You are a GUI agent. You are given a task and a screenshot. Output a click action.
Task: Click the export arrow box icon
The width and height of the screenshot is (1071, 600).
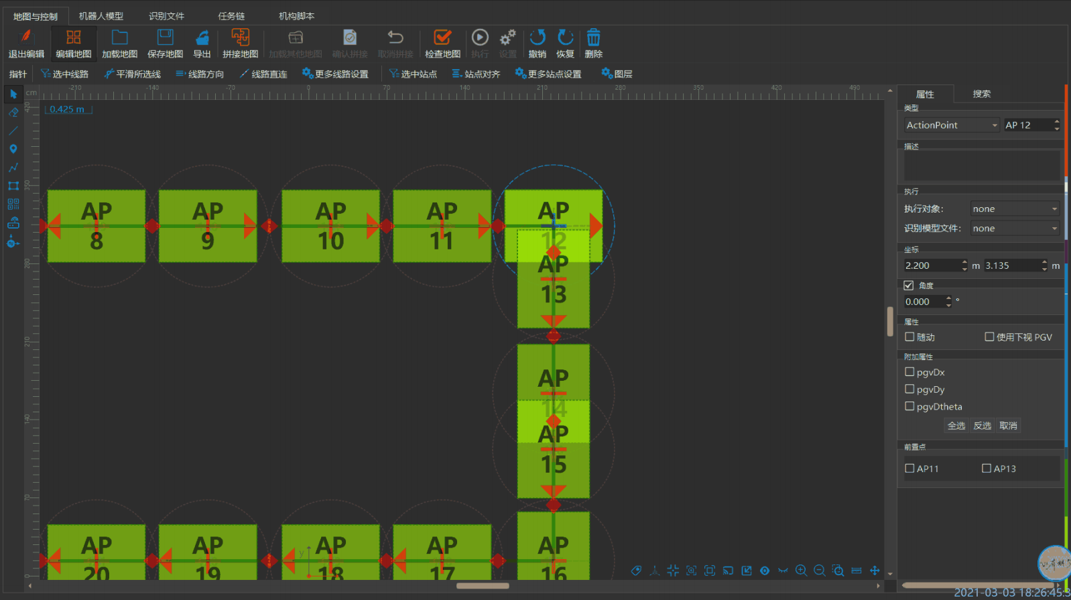747,571
